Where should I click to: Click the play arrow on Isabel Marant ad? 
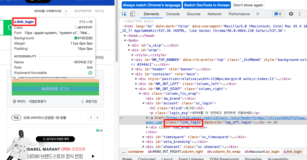tap(93, 156)
